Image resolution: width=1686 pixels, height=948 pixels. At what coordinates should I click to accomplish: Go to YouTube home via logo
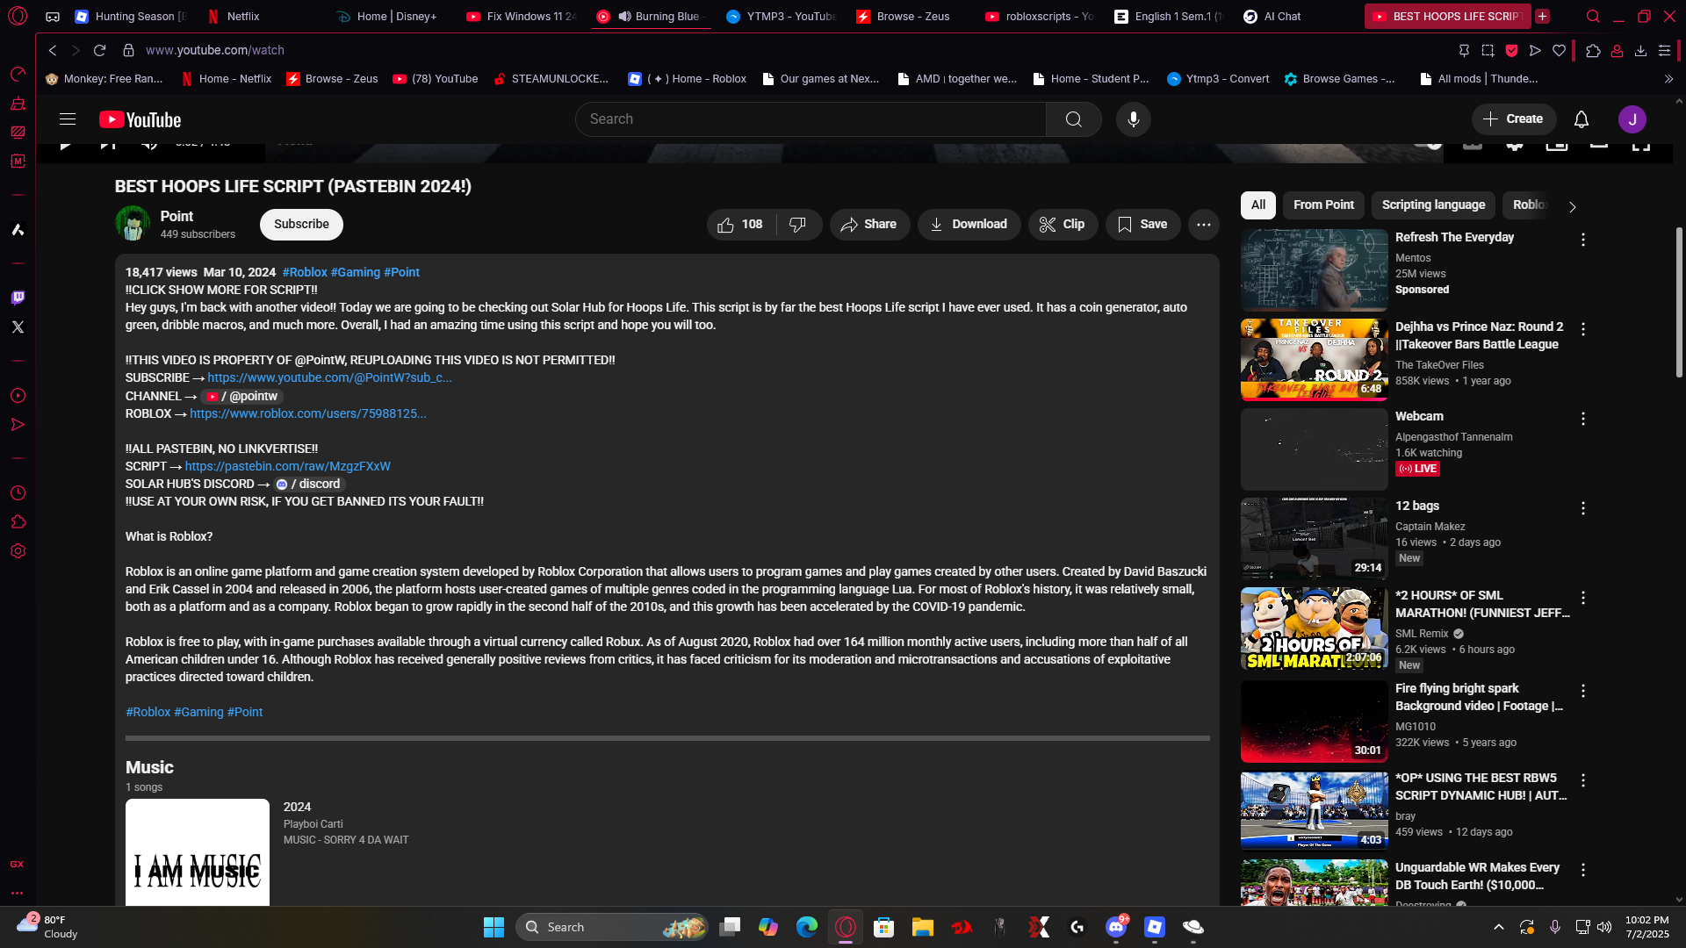[140, 119]
